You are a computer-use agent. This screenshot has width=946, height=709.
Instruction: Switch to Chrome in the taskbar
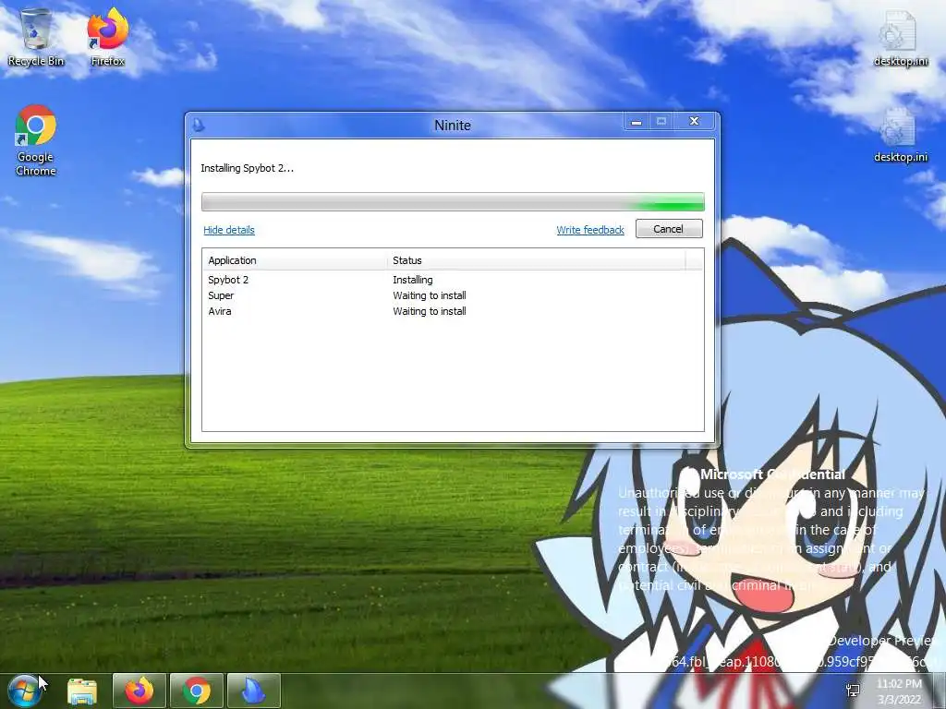click(197, 691)
